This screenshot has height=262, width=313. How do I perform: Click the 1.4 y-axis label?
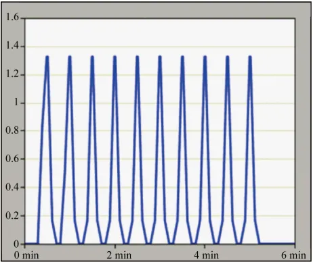point(12,46)
